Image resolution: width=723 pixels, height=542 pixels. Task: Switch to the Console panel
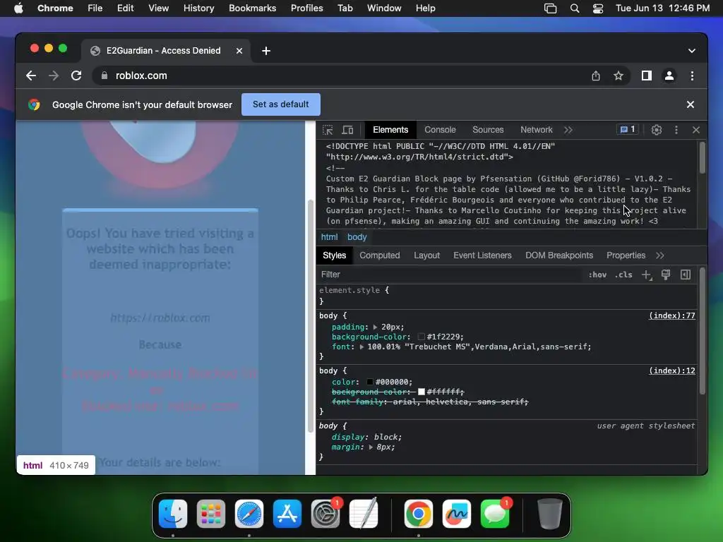coord(440,130)
